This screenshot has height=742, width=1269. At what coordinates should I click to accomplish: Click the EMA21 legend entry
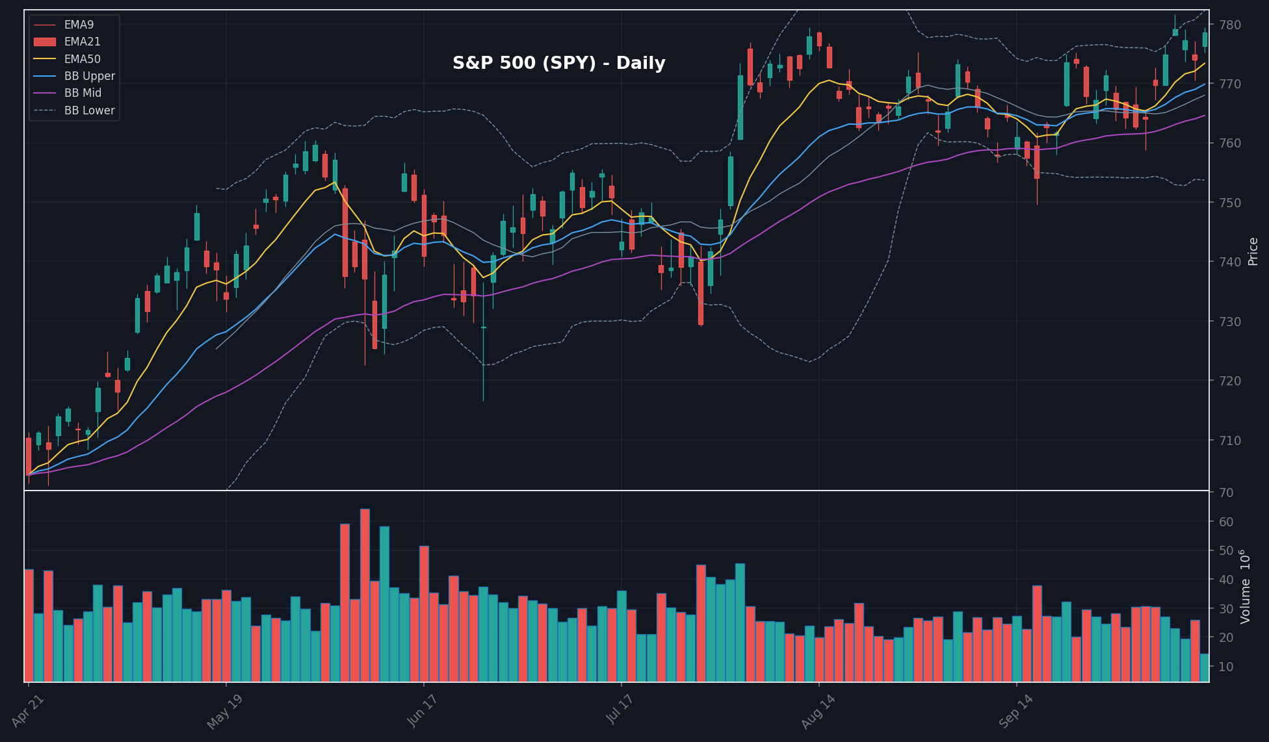click(x=67, y=42)
